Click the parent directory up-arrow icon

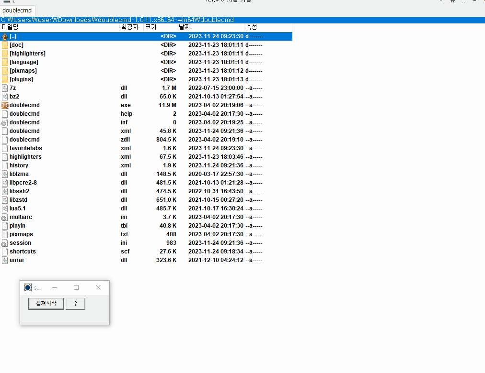pos(5,36)
